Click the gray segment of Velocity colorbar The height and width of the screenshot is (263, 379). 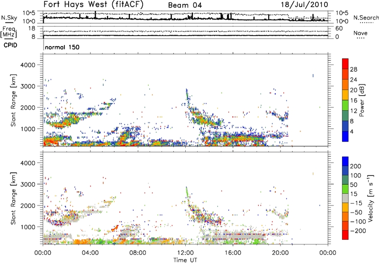tap(345, 198)
